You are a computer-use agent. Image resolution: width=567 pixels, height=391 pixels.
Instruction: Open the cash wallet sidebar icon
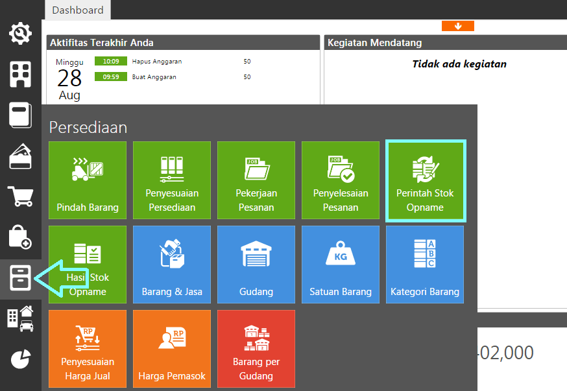(20, 156)
